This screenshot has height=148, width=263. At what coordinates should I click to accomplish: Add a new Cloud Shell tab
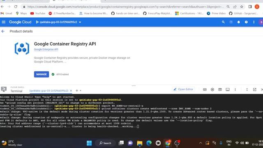[x=77, y=90]
